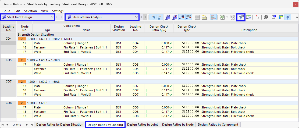
Task: Select the Design Ratios by Loading tab
Action: (x=105, y=125)
